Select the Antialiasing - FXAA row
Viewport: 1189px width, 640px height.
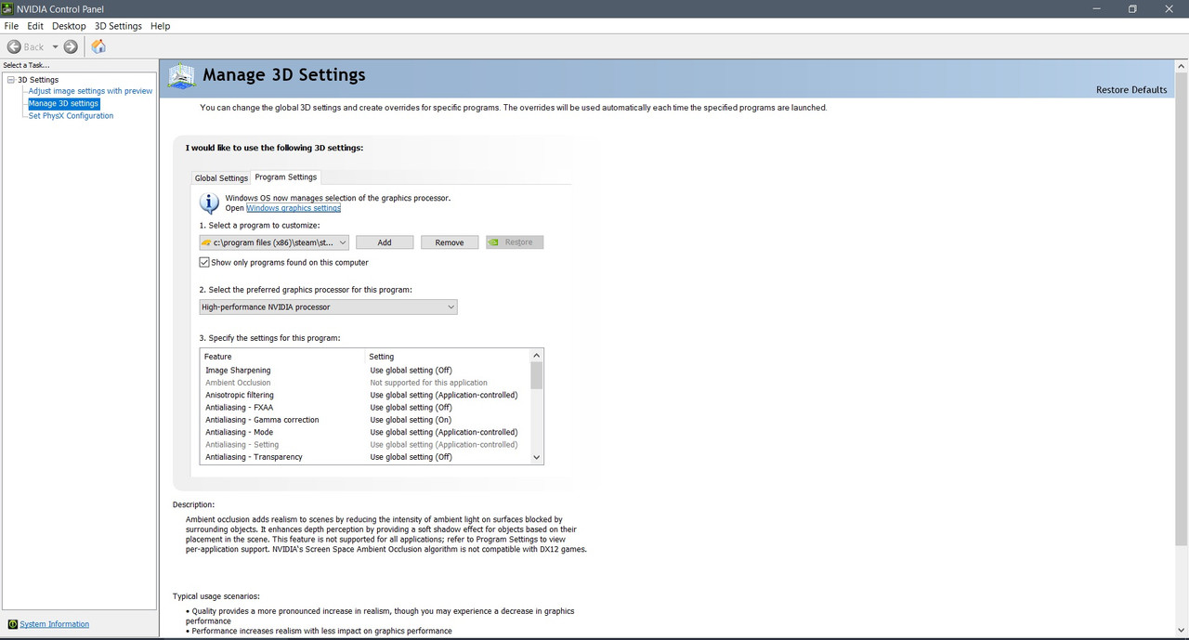pos(366,408)
